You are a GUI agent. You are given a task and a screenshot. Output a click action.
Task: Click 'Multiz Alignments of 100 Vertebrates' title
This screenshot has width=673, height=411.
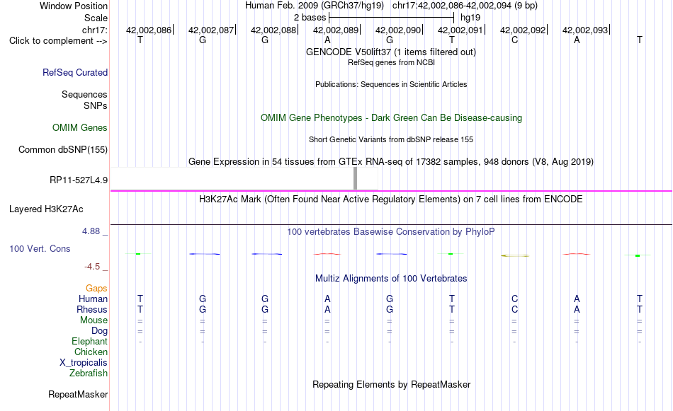[391, 279]
